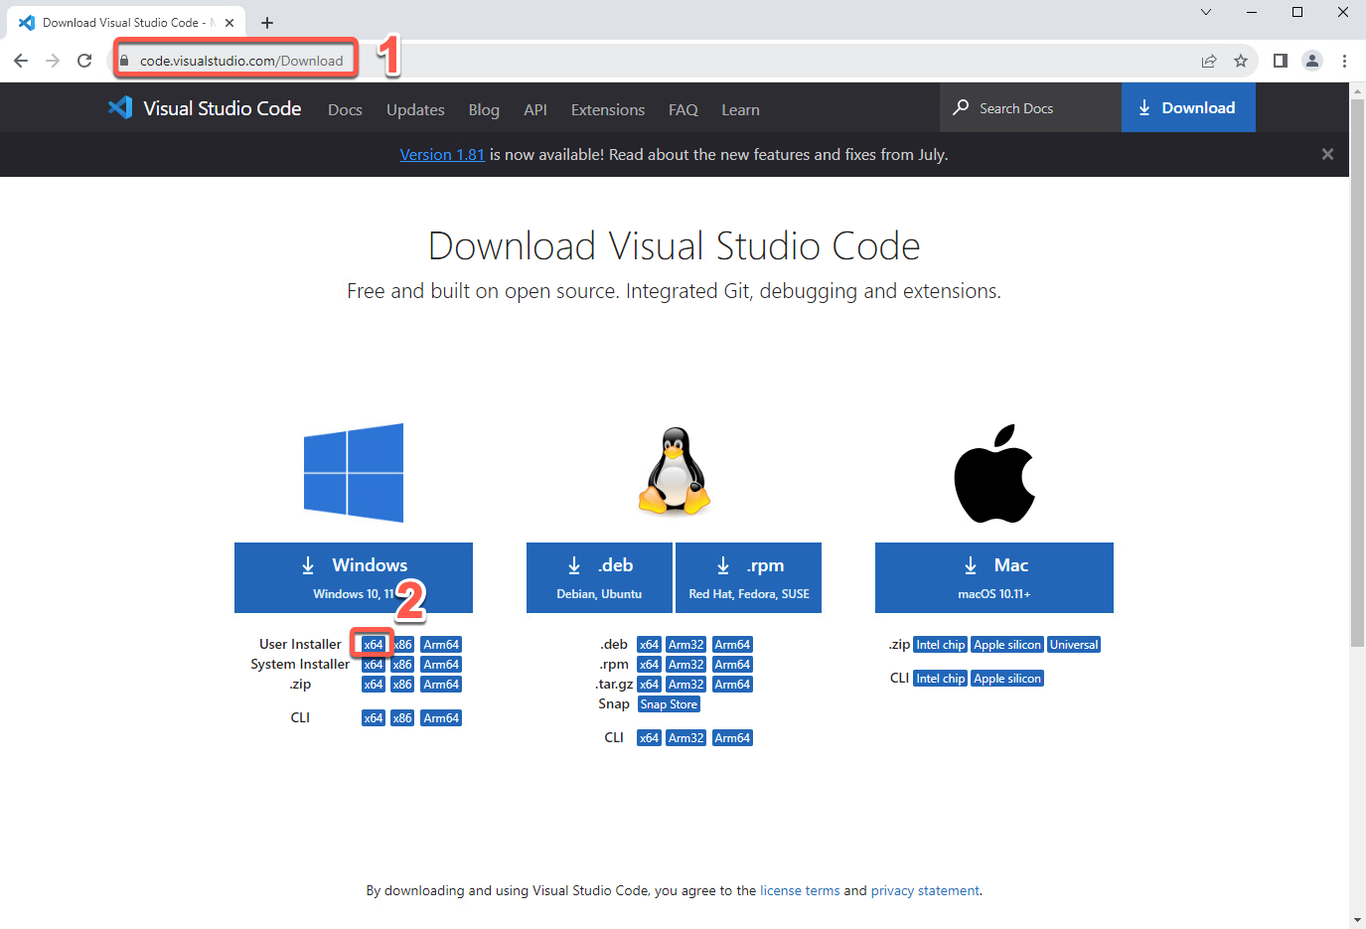Open Chrome three-dot menu
Viewport: 1366px width, 929px height.
tap(1344, 61)
